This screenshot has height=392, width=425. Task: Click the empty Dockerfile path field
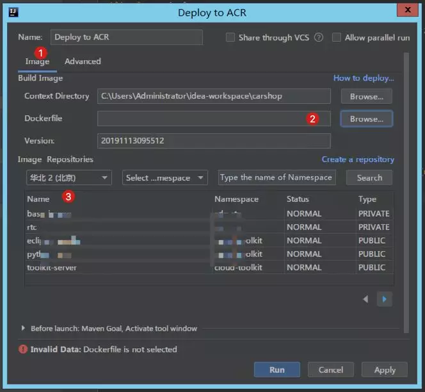tap(214, 118)
